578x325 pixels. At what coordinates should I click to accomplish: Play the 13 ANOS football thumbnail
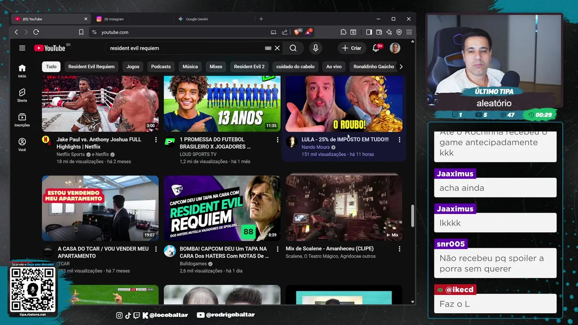click(222, 104)
